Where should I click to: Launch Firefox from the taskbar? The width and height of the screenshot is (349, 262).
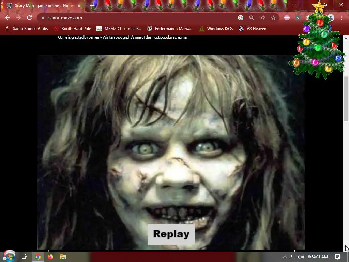[x=50, y=257]
